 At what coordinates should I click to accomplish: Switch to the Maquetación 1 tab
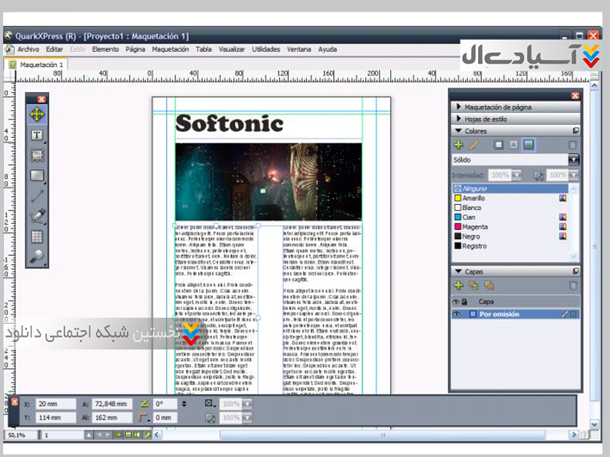coord(40,65)
